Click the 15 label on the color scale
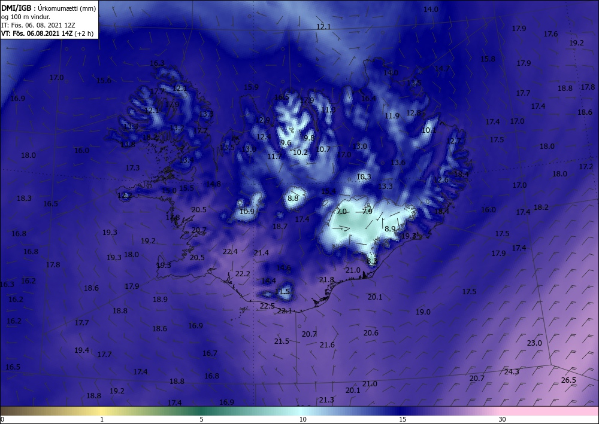This screenshot has width=599, height=424. click(403, 419)
